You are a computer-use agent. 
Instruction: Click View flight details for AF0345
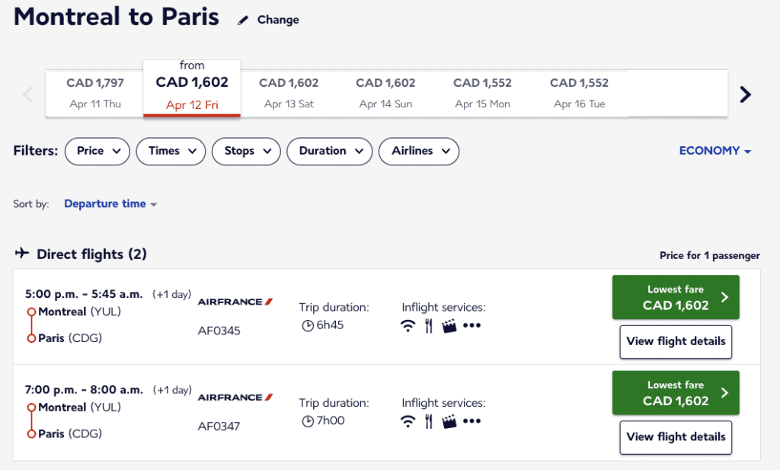(675, 341)
